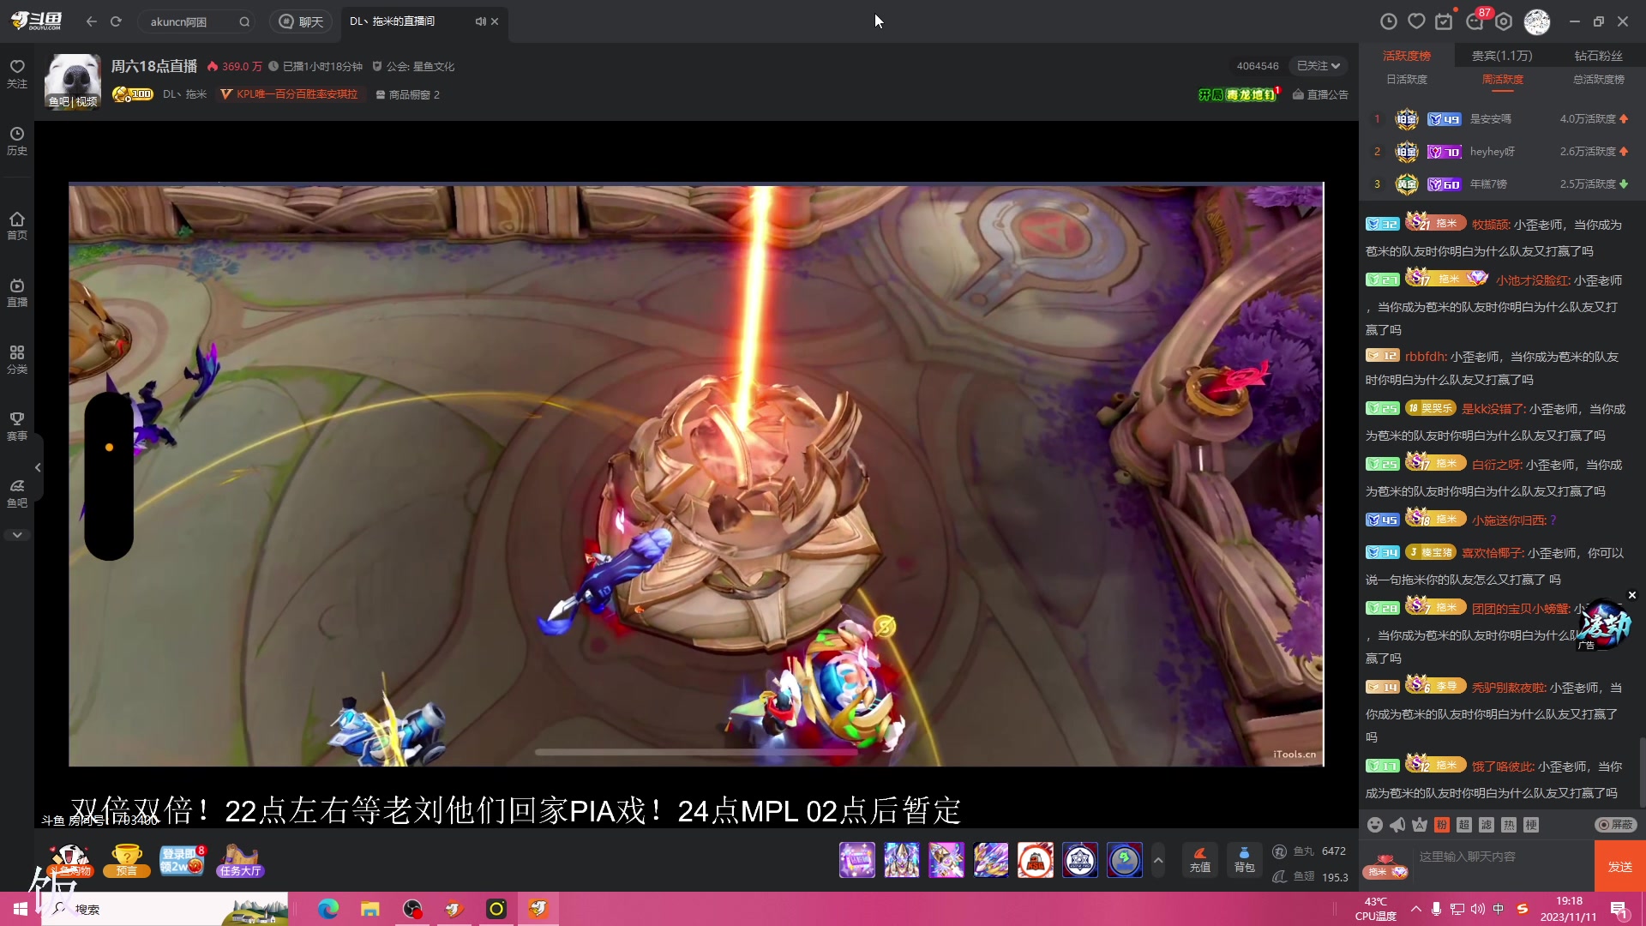Toggle the 粉 fan danmaku option
The image size is (1646, 926).
[1442, 825]
